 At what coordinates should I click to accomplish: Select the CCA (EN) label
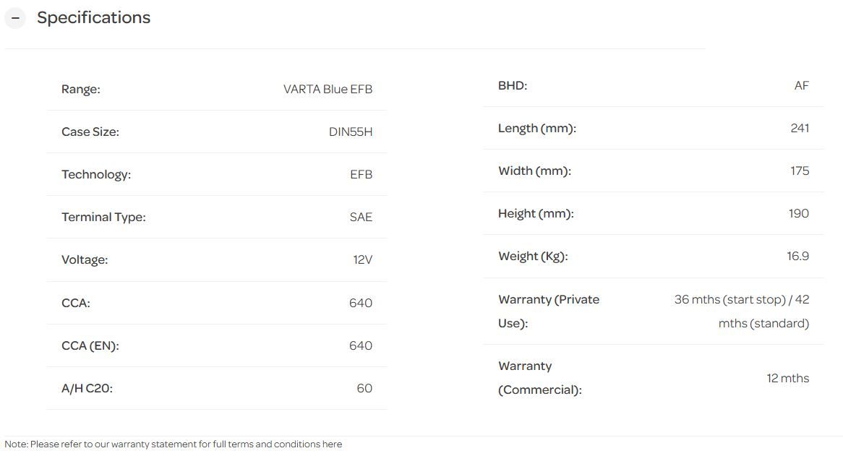[x=90, y=346]
